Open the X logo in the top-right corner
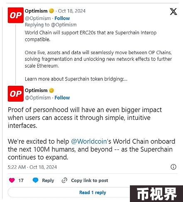Screen dimensions: 183x202 click(173, 12)
